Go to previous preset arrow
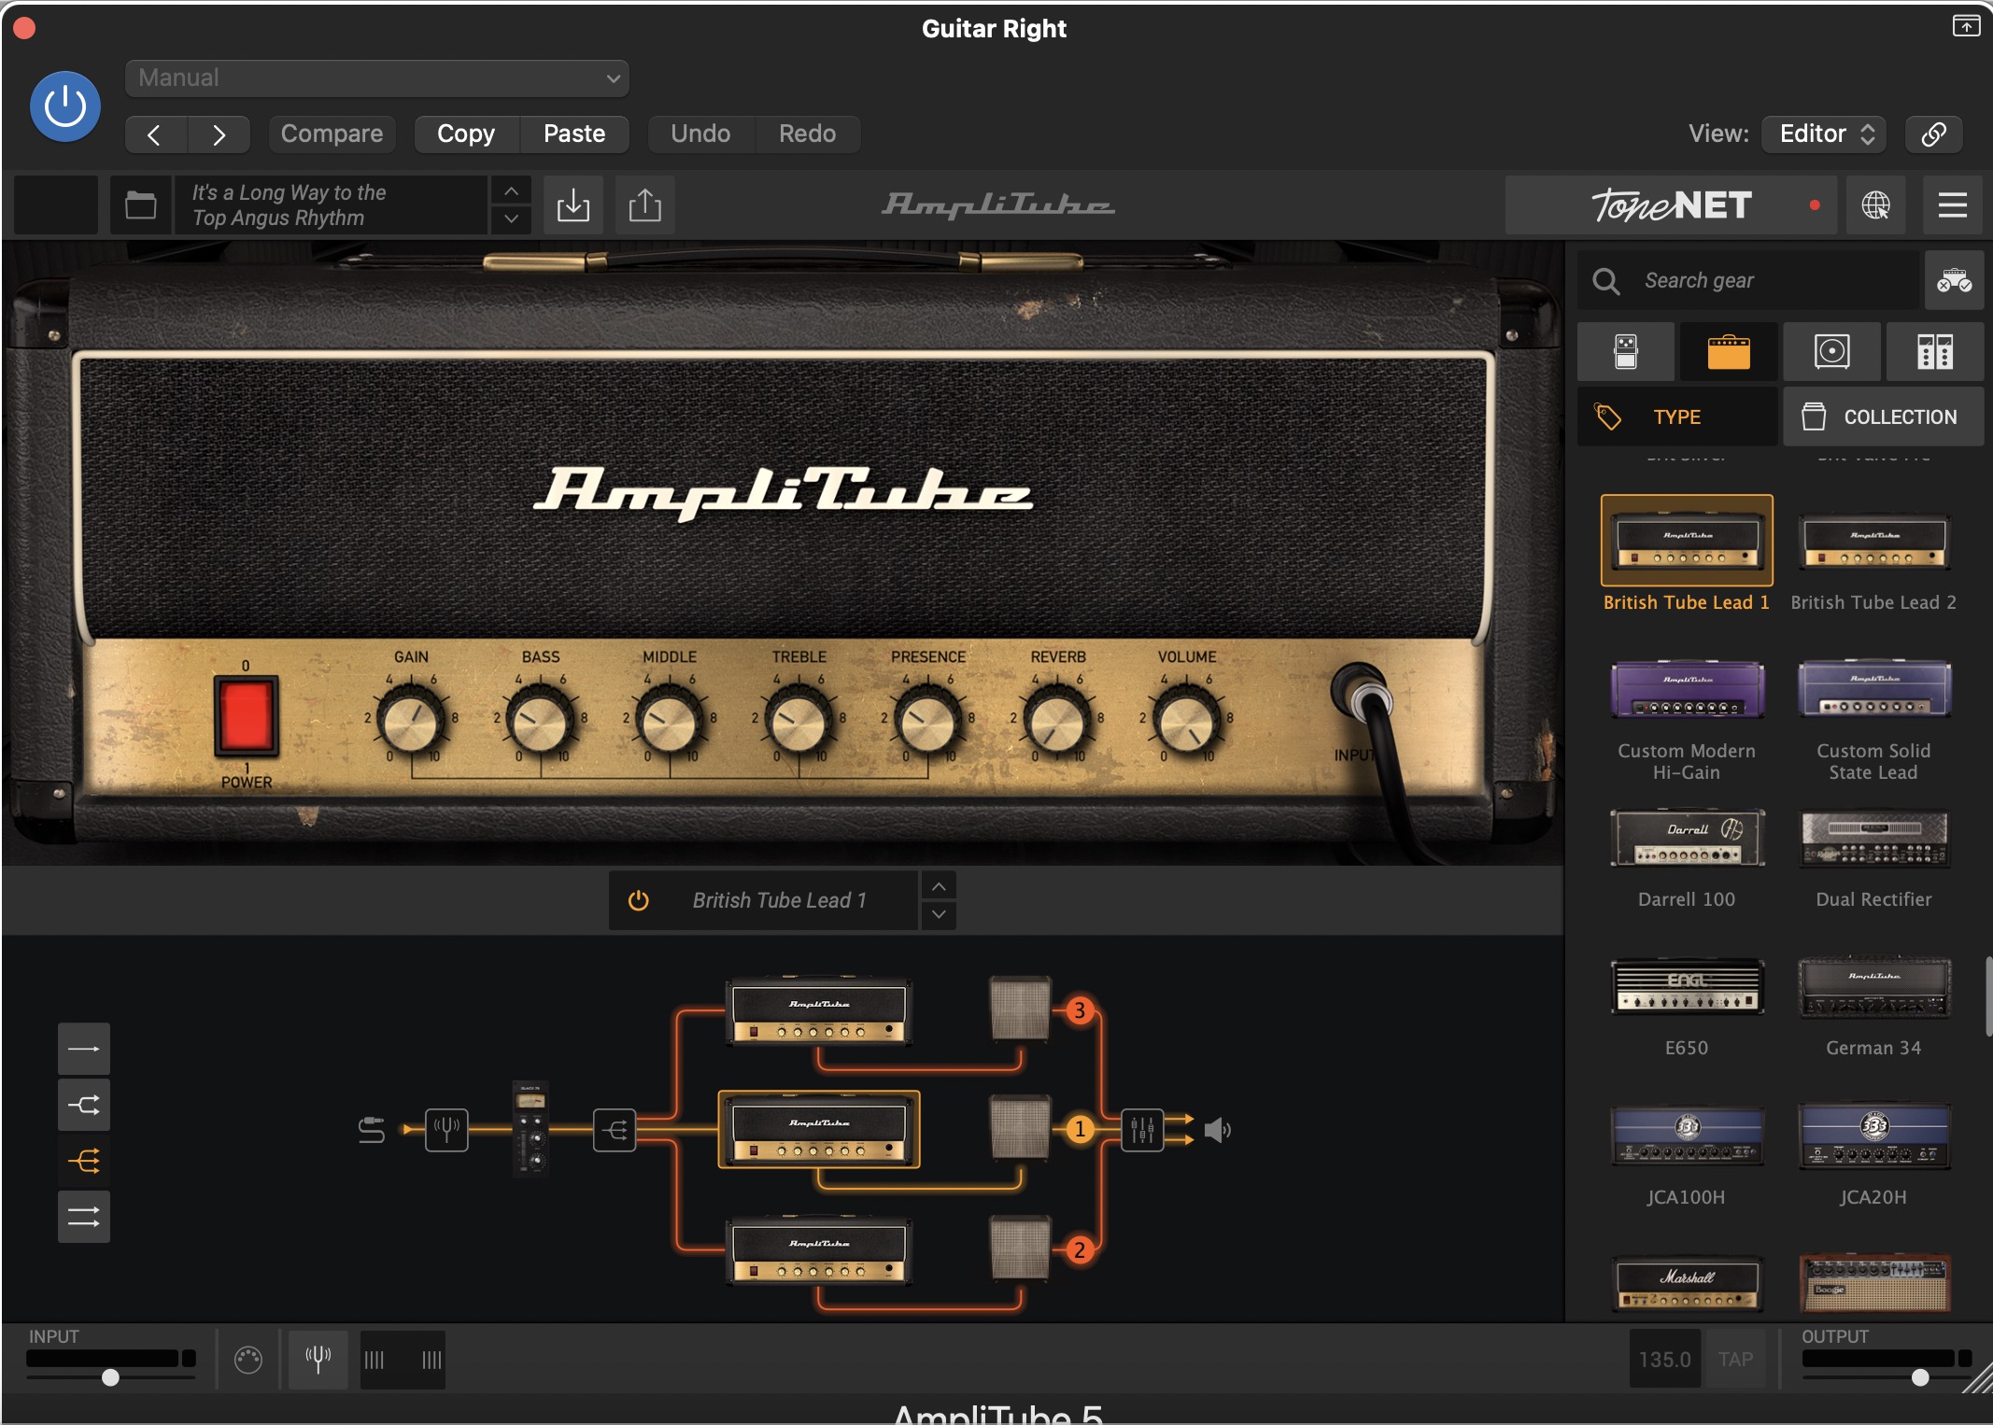Screen dimensions: 1993x1425 tap(156, 134)
